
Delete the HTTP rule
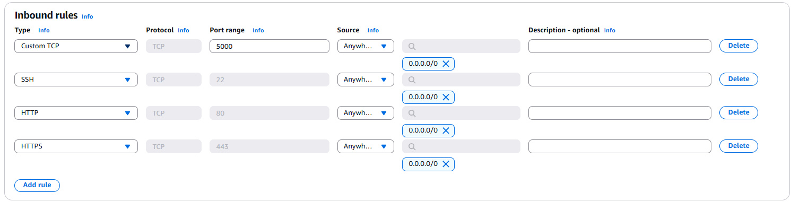(738, 112)
